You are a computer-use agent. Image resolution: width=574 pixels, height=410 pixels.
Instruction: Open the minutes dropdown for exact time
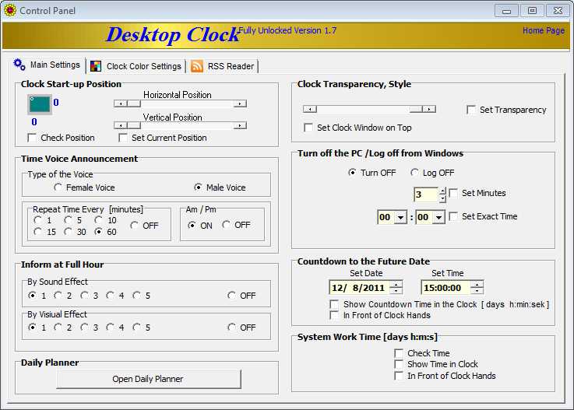(438, 217)
